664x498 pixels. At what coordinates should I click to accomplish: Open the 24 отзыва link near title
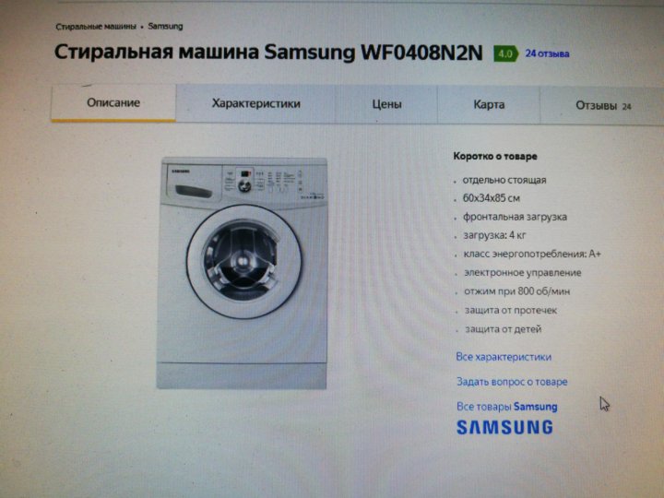click(x=547, y=53)
